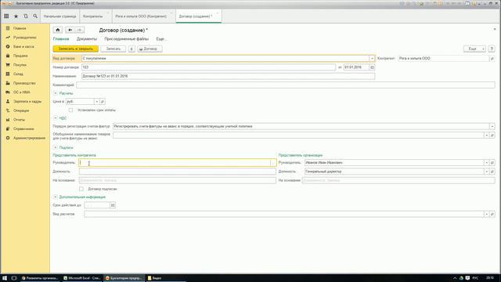501x282 pixels.
Task: Open currency руб. dropdown arrow
Action: [x=96, y=102]
